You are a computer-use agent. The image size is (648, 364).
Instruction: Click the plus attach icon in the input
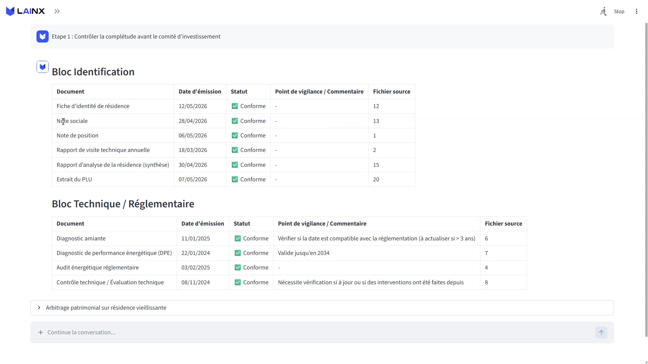coord(41,332)
